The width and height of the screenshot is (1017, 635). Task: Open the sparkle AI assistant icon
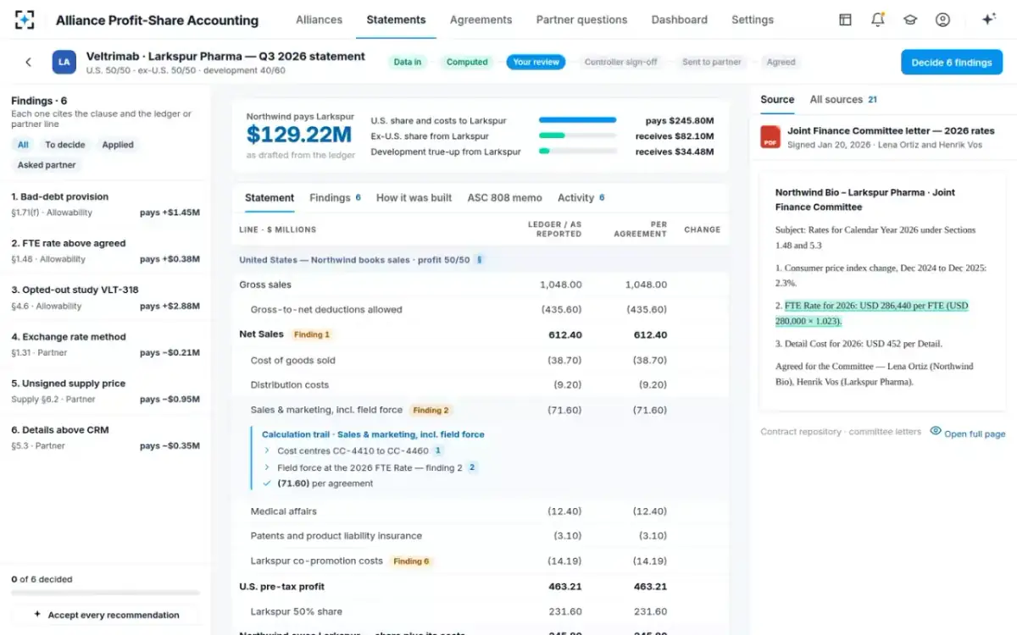point(988,19)
